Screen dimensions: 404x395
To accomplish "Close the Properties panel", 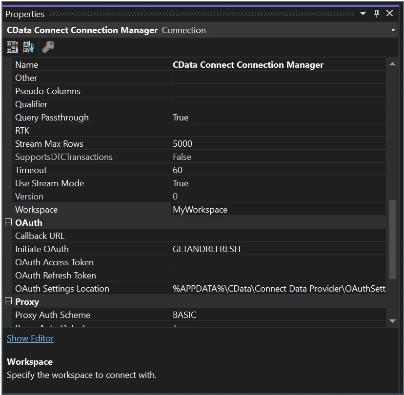I will point(389,13).
